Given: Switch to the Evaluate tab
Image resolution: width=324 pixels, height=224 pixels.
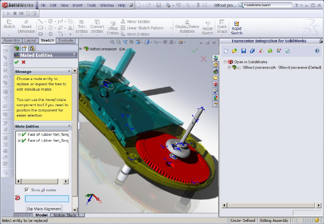Looking at the screenshot, I should [x=66, y=40].
